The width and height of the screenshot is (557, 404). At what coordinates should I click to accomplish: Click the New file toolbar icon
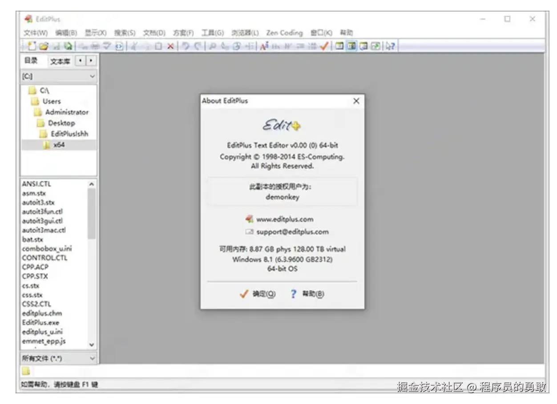32,46
